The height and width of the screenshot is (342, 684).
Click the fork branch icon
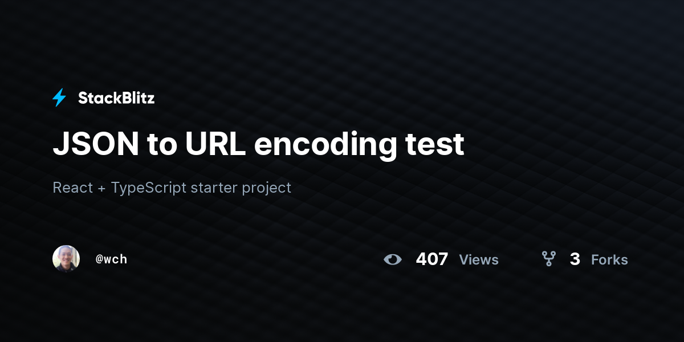click(x=548, y=259)
